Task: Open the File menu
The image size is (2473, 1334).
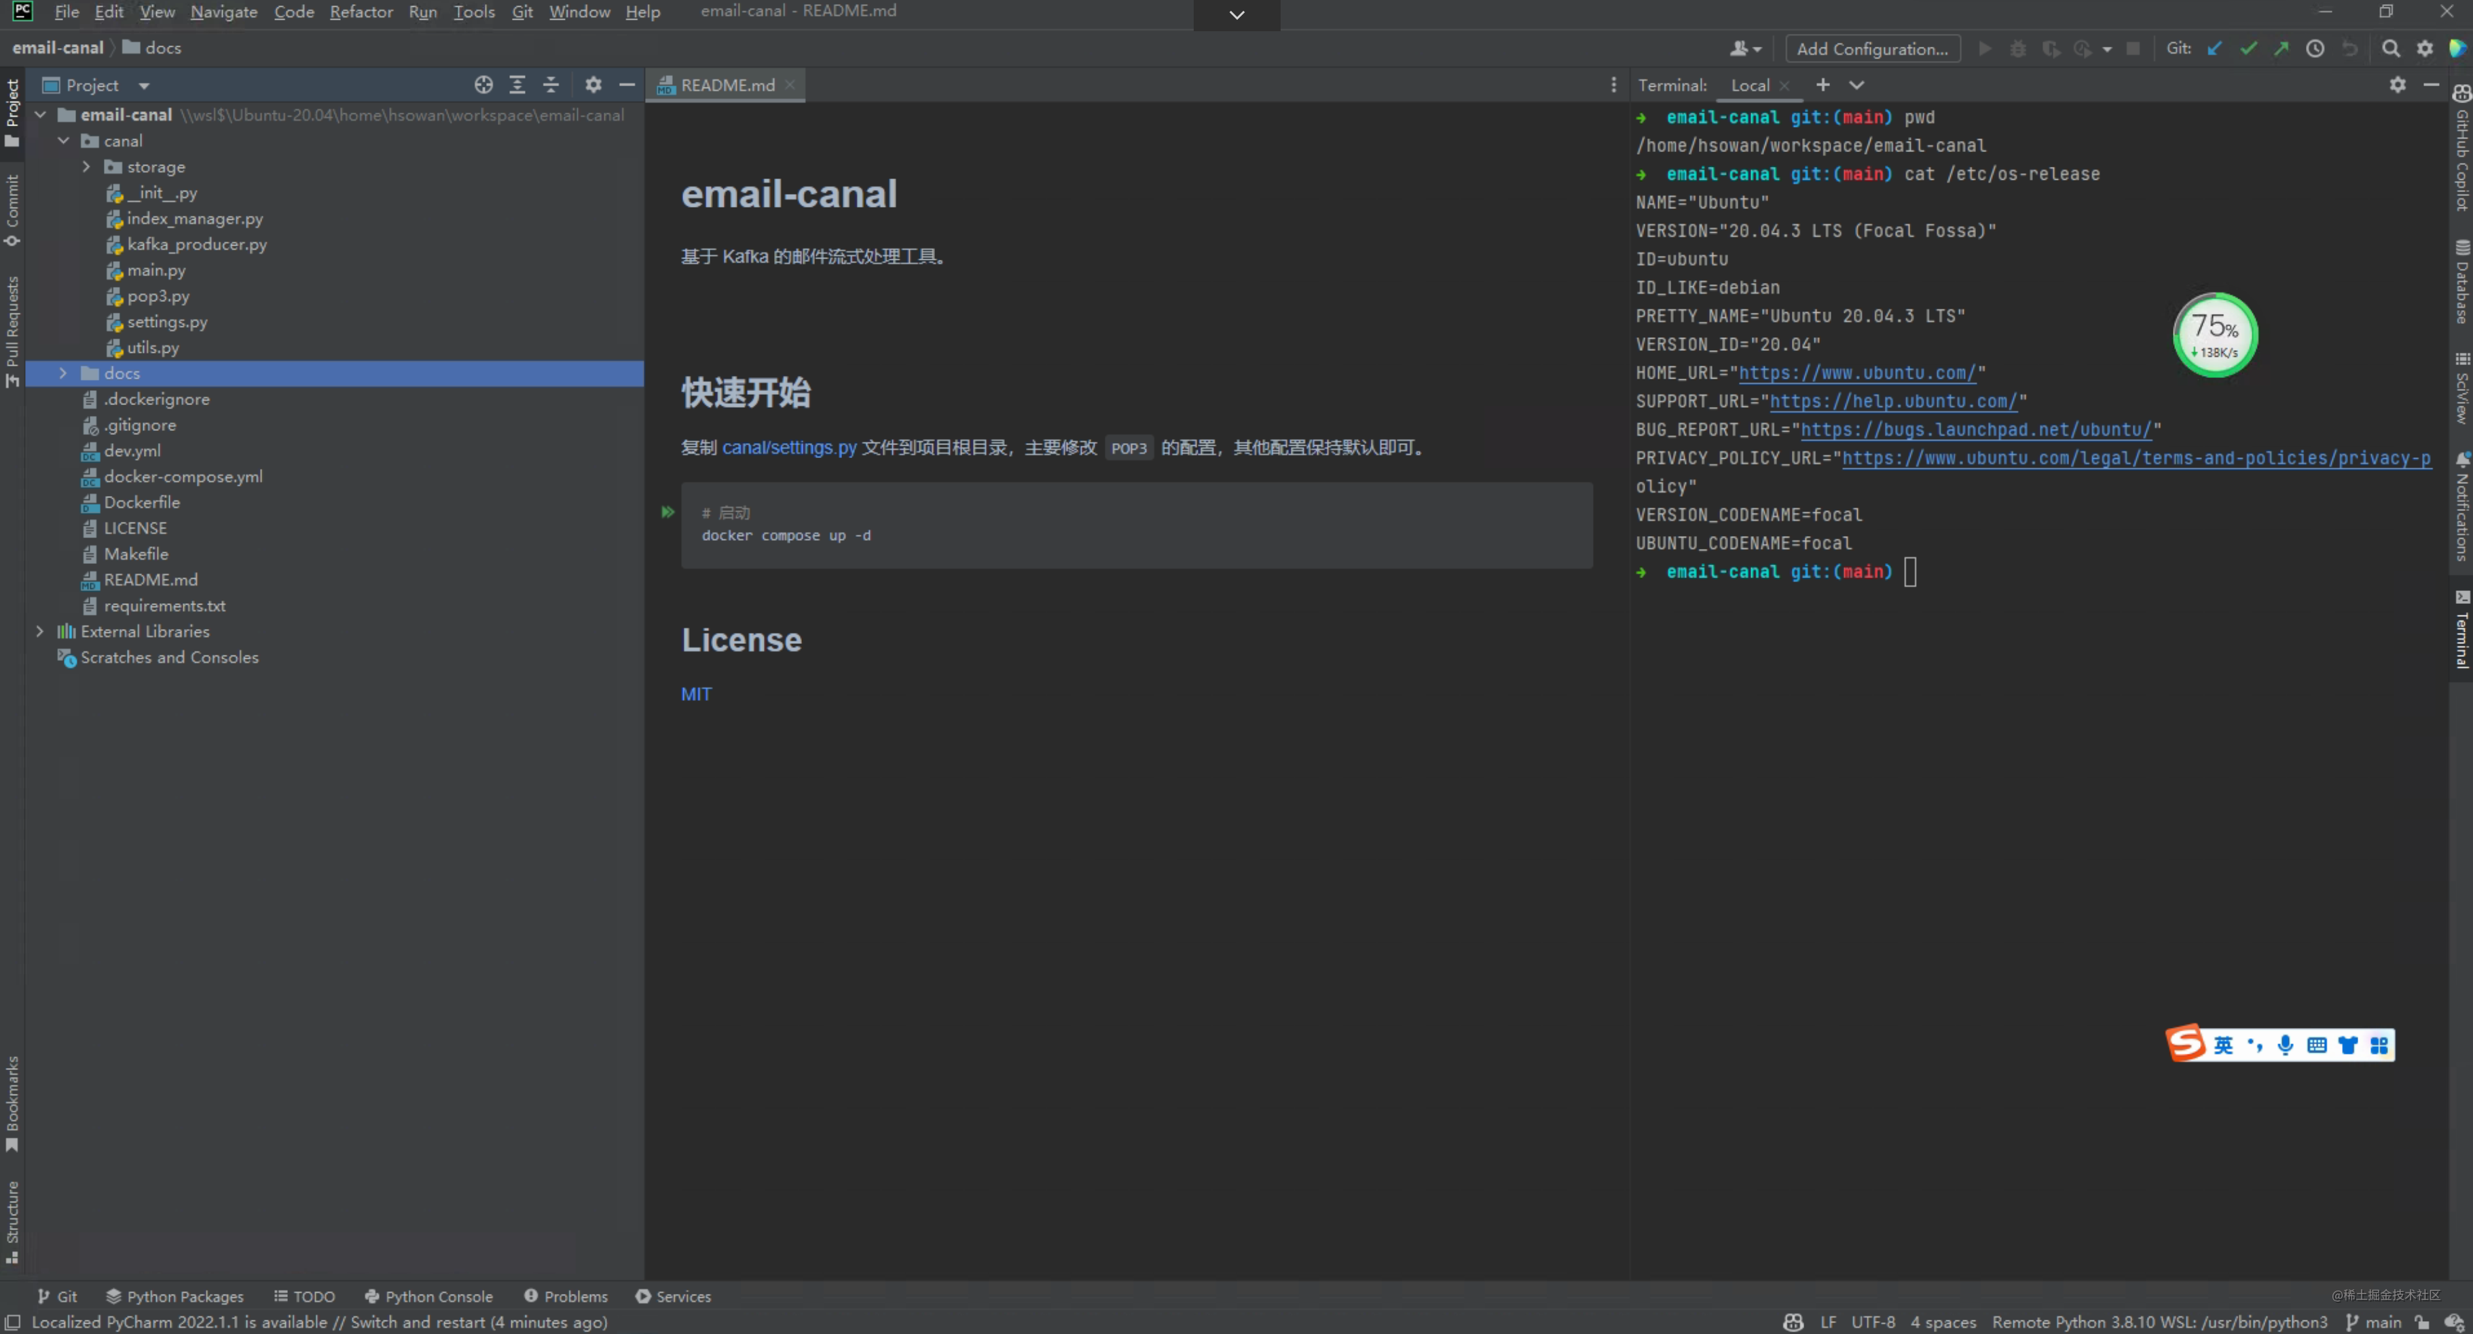Action: tap(67, 12)
